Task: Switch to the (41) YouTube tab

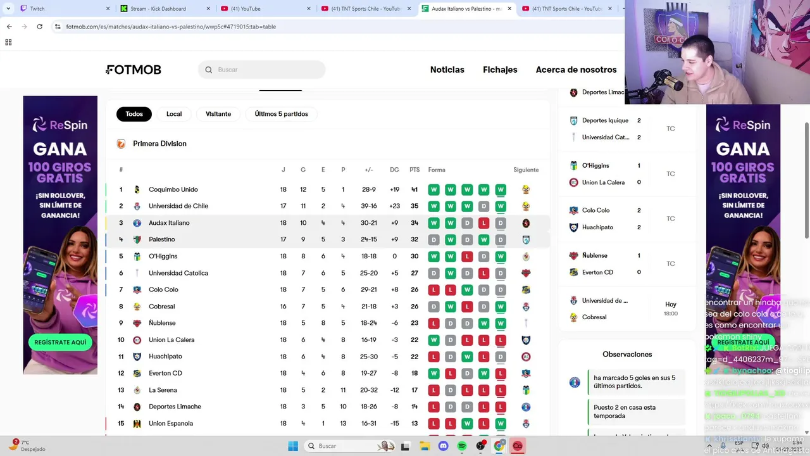Action: tap(266, 9)
